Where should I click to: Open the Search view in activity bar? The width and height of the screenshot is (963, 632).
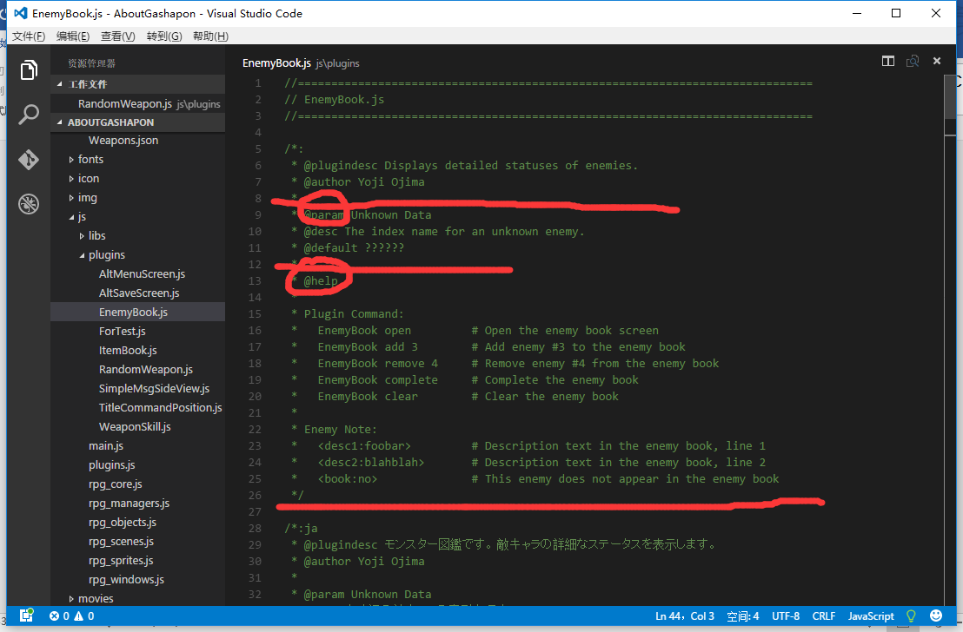pyautogui.click(x=29, y=115)
